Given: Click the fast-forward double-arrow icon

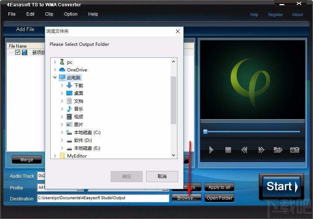Looking at the screenshot, I should (x=261, y=150).
